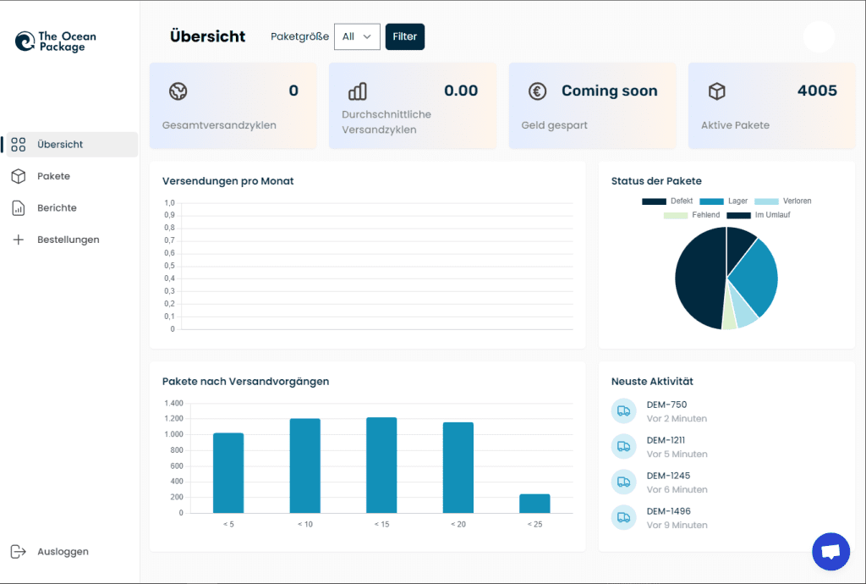Click the truck icon beside DEM-1496
The height and width of the screenshot is (584, 866).
pos(623,517)
